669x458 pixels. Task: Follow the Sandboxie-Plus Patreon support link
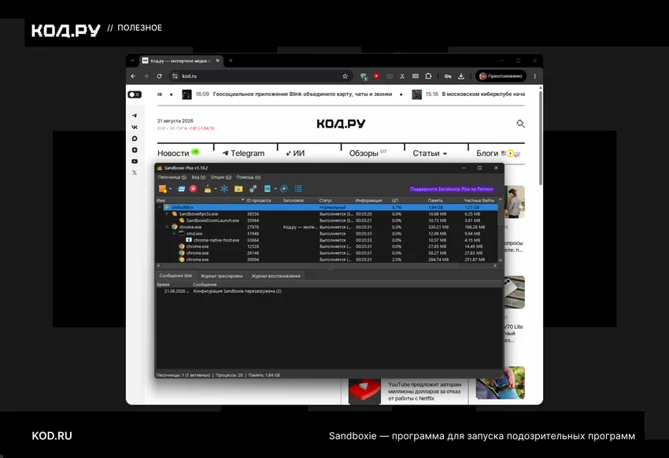452,189
